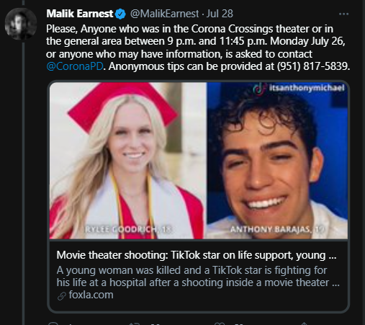Click the reply icon below the card
This screenshot has width=365, height=325.
point(53,324)
